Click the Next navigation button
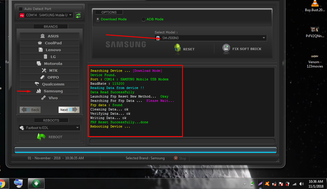 point(69,110)
